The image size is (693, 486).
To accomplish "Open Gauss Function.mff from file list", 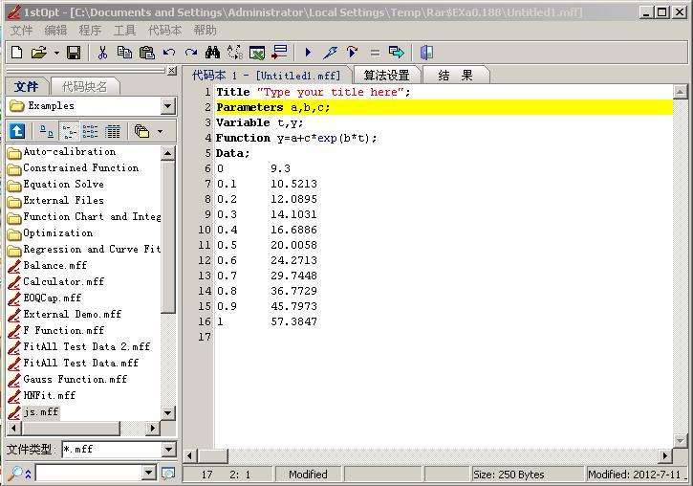I will pyautogui.click(x=75, y=379).
